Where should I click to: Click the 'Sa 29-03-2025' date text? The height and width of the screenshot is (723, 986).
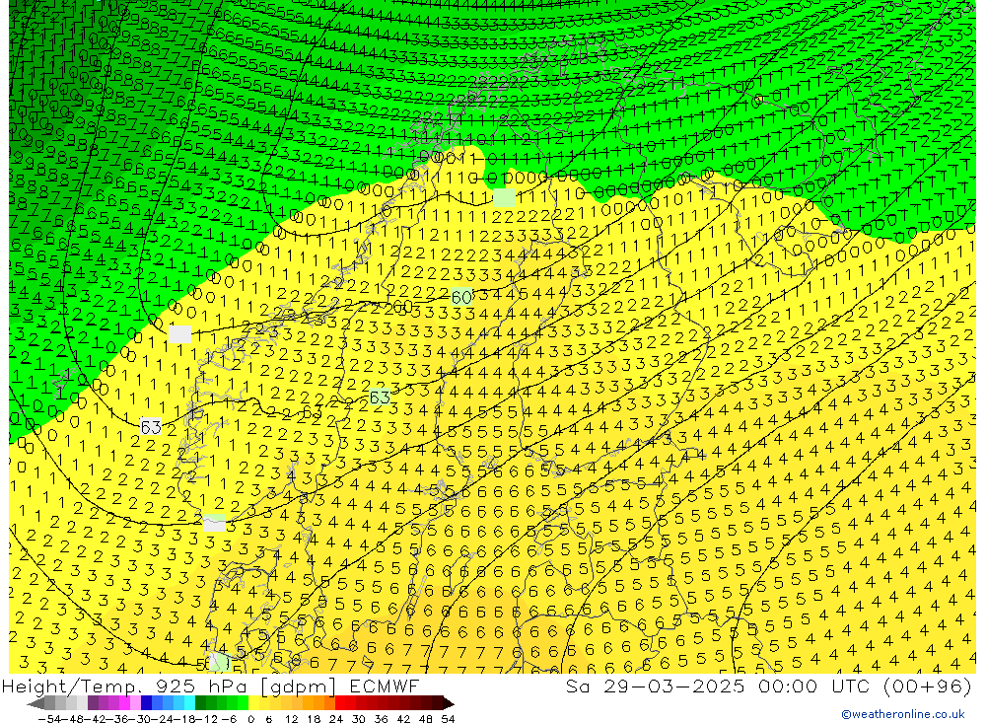tap(655, 687)
